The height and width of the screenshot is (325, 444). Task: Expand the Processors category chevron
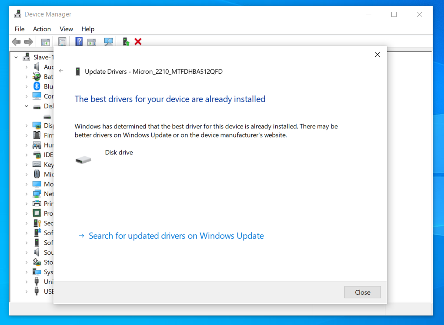(x=27, y=213)
